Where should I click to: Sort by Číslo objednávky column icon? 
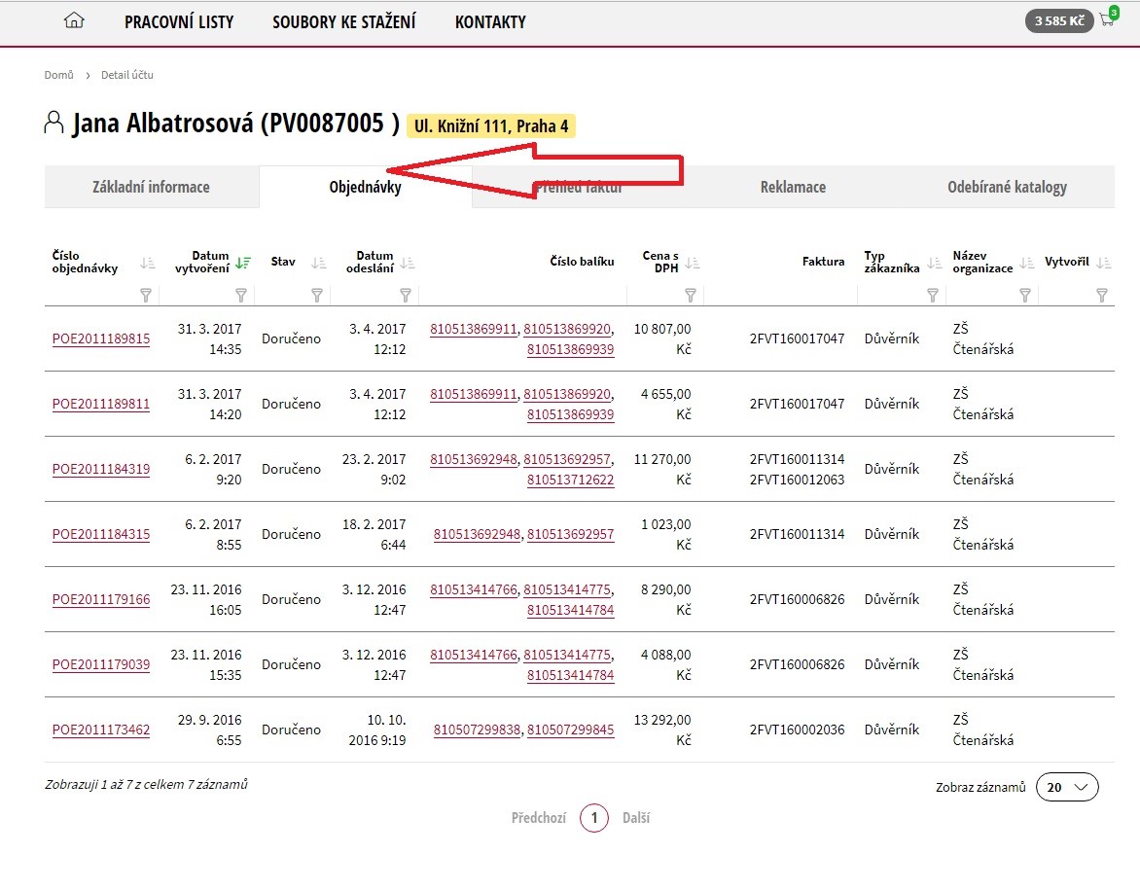(147, 263)
